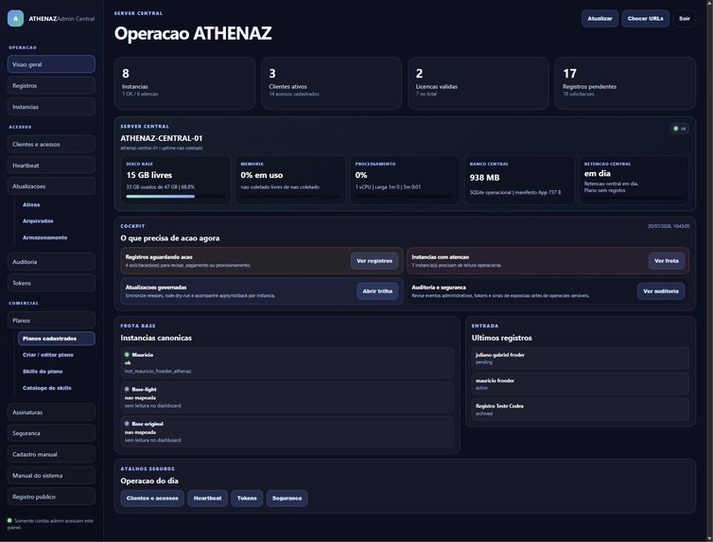Select Planos cadastrados sub-item
The height and width of the screenshot is (542, 713).
pyautogui.click(x=57, y=339)
